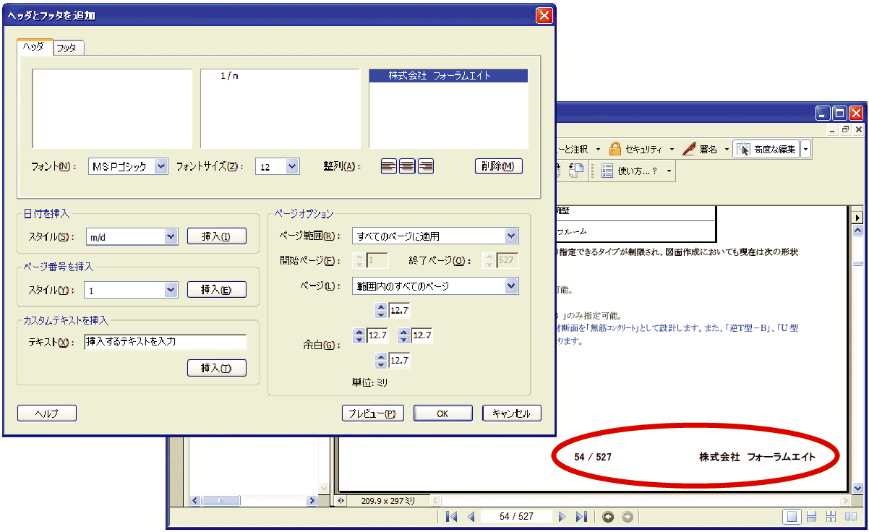Image resolution: width=869 pixels, height=532 pixels.
Task: Click the 署名 pen icon in Acrobat
Action: 689,149
